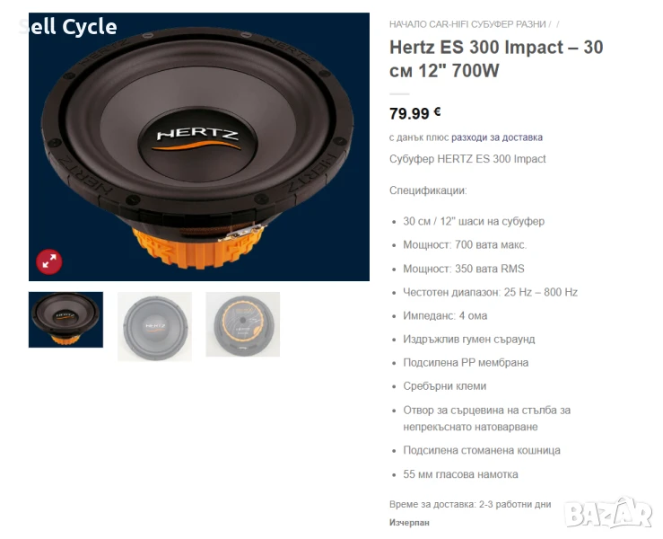Select the back-view subwoofer thumbnail
Image resolution: width=663 pixels, height=539 pixels.
click(x=243, y=324)
